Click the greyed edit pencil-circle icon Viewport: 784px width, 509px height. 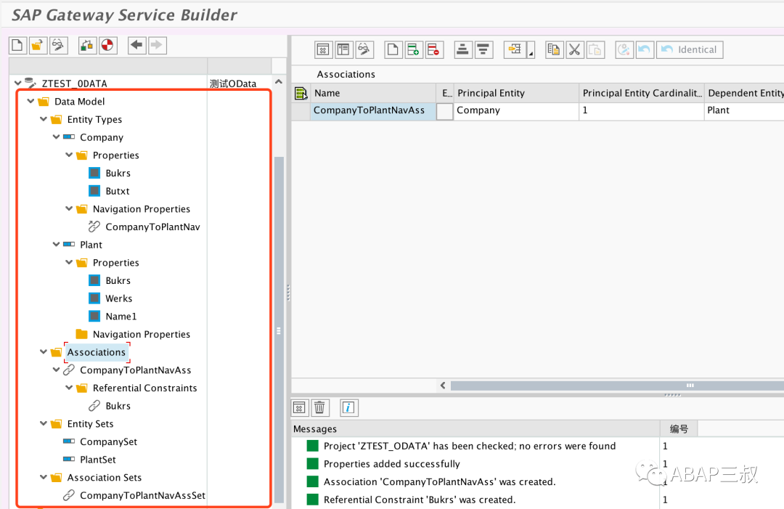[x=624, y=49]
